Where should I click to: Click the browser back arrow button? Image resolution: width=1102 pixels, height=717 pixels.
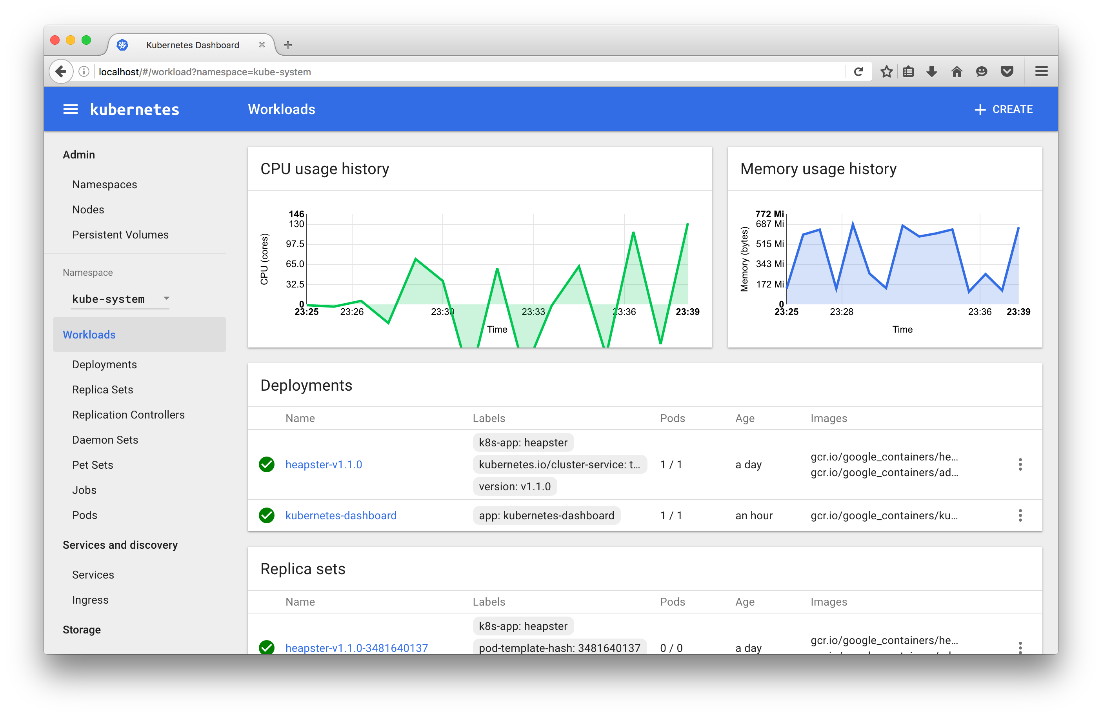(x=61, y=71)
